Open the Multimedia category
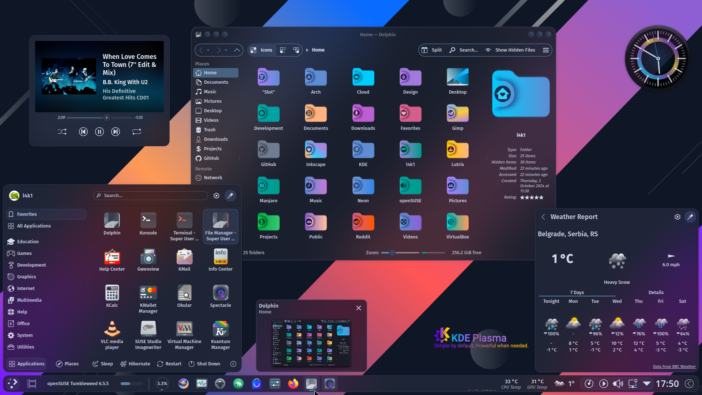The width and height of the screenshot is (702, 395). [x=46, y=300]
